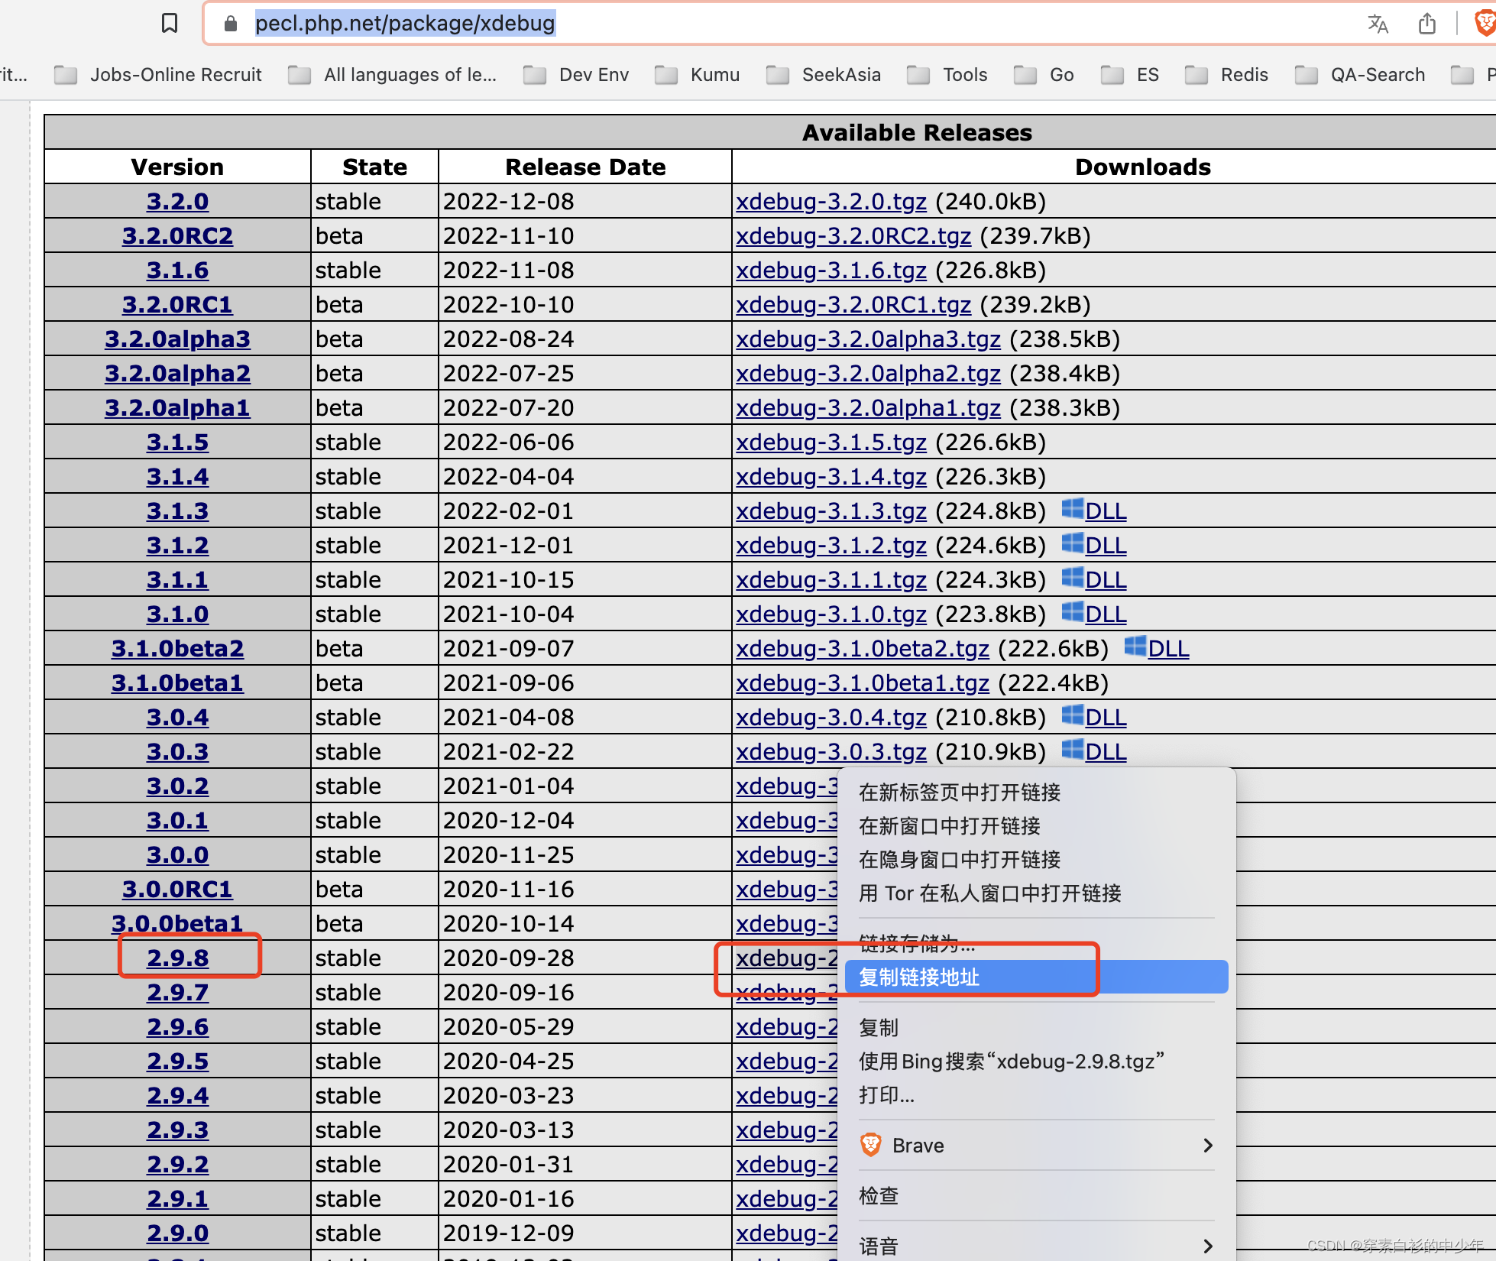1496x1261 pixels.
Task: Click the folder icon for Kumu bookmark
Action: [x=665, y=75]
